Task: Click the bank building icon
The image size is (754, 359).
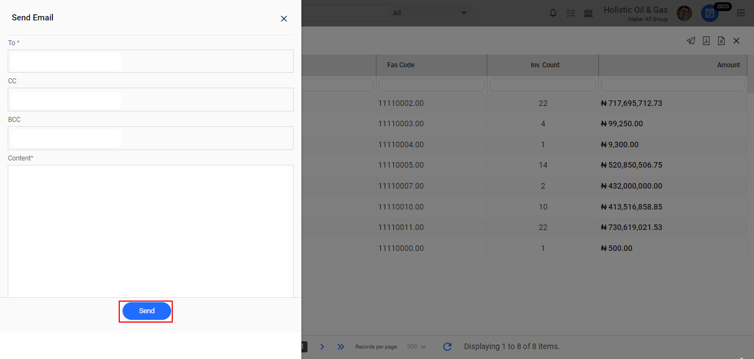Action: [588, 13]
